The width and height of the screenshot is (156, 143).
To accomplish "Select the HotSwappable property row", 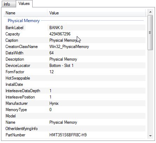I will 75,78.
